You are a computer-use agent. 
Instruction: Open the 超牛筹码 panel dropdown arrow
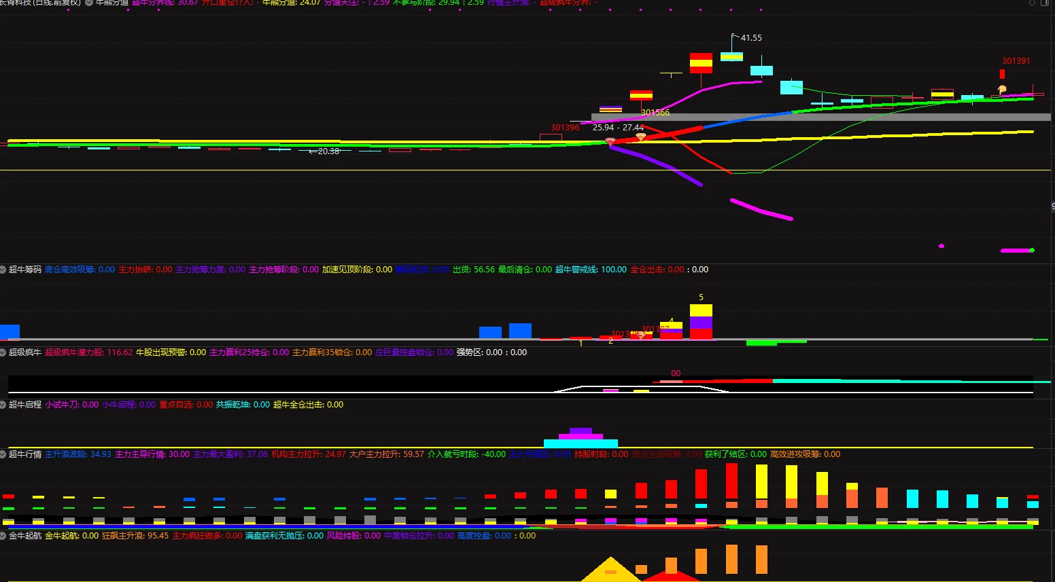pos(3,270)
